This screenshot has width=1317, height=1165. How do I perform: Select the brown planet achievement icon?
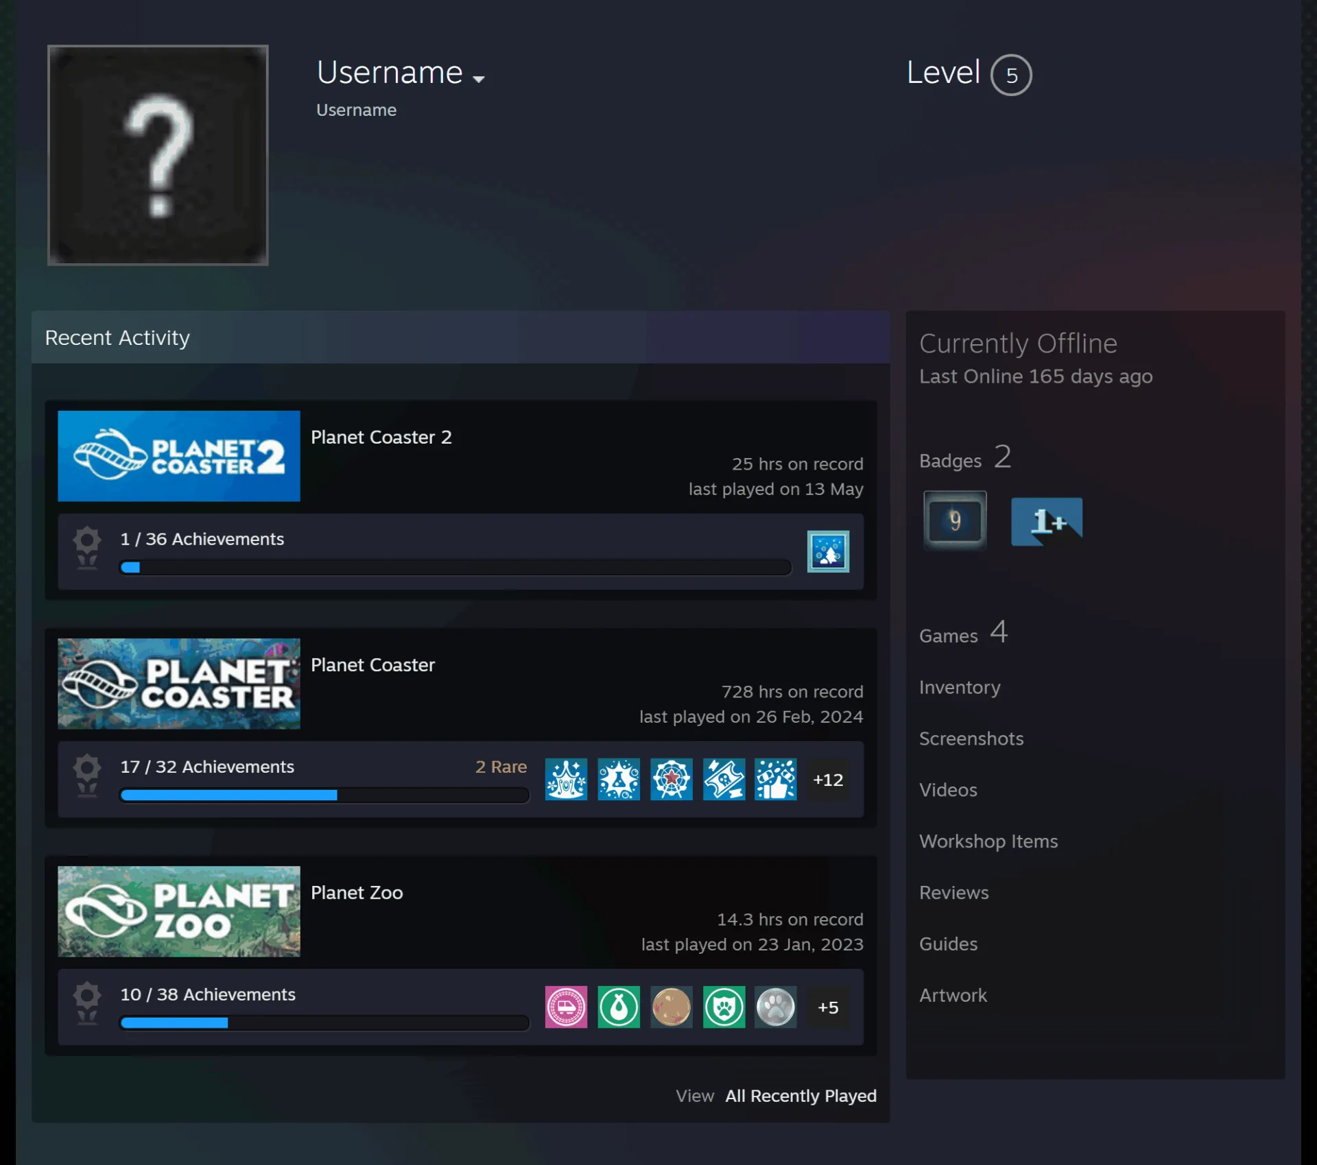tap(672, 1007)
